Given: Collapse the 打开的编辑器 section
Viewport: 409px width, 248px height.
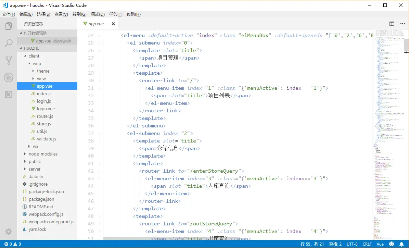Looking at the screenshot, I should [47, 33].
